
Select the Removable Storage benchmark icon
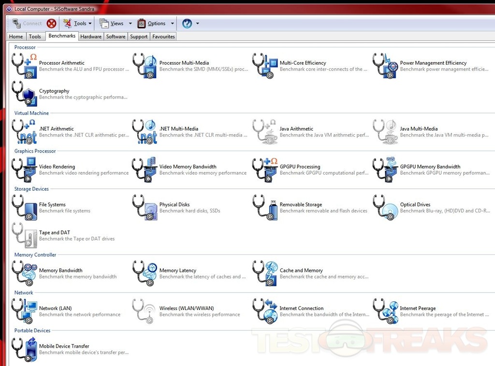(x=265, y=208)
